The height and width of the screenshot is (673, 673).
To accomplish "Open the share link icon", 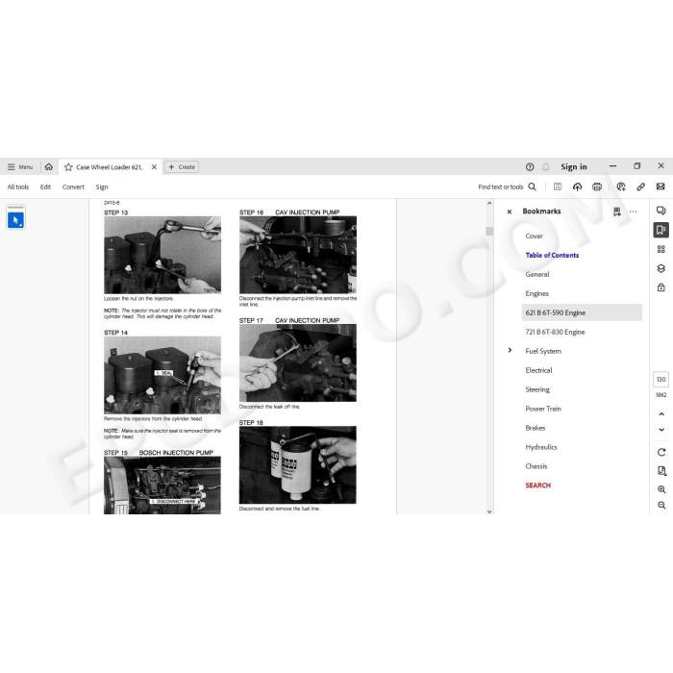I will (640, 187).
